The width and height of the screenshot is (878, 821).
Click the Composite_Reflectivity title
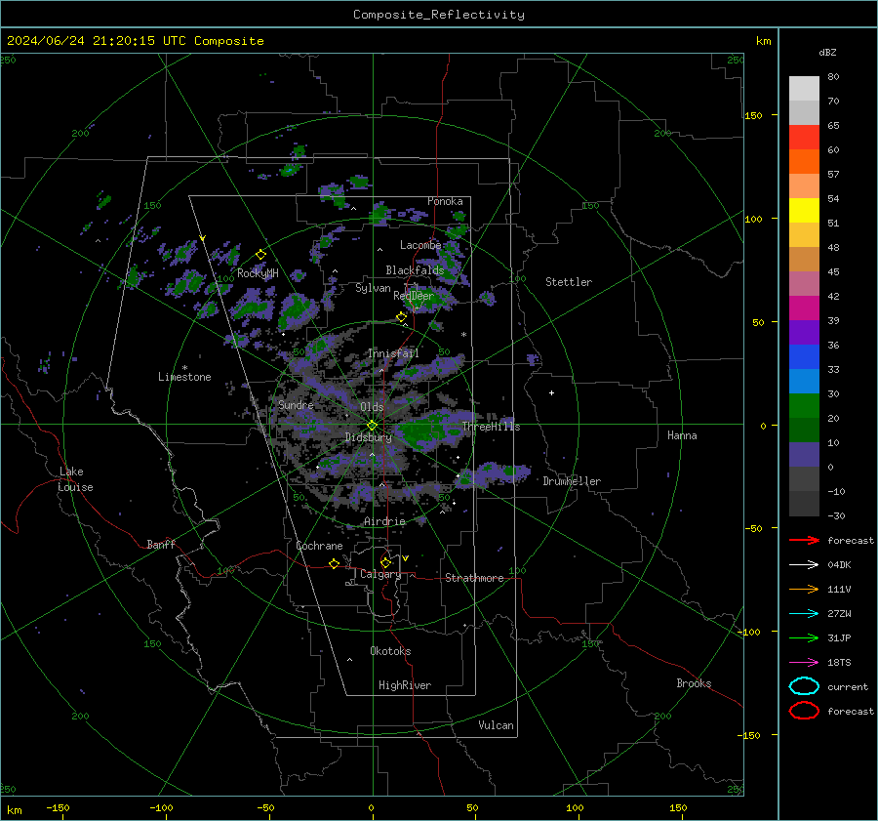click(x=439, y=15)
